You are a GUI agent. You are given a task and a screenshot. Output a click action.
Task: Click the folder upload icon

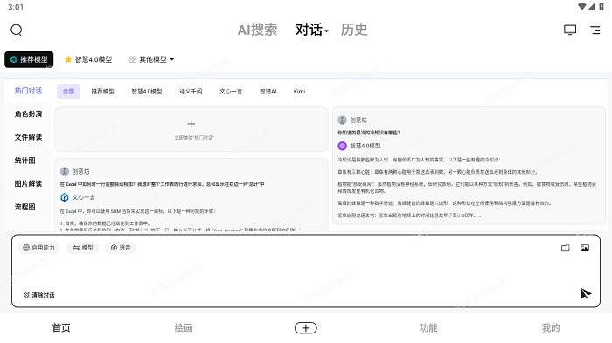565,248
